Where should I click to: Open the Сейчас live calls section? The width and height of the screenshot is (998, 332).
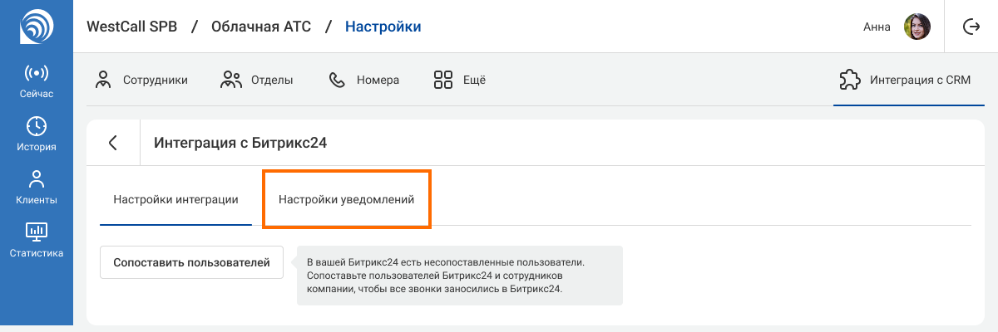36,81
